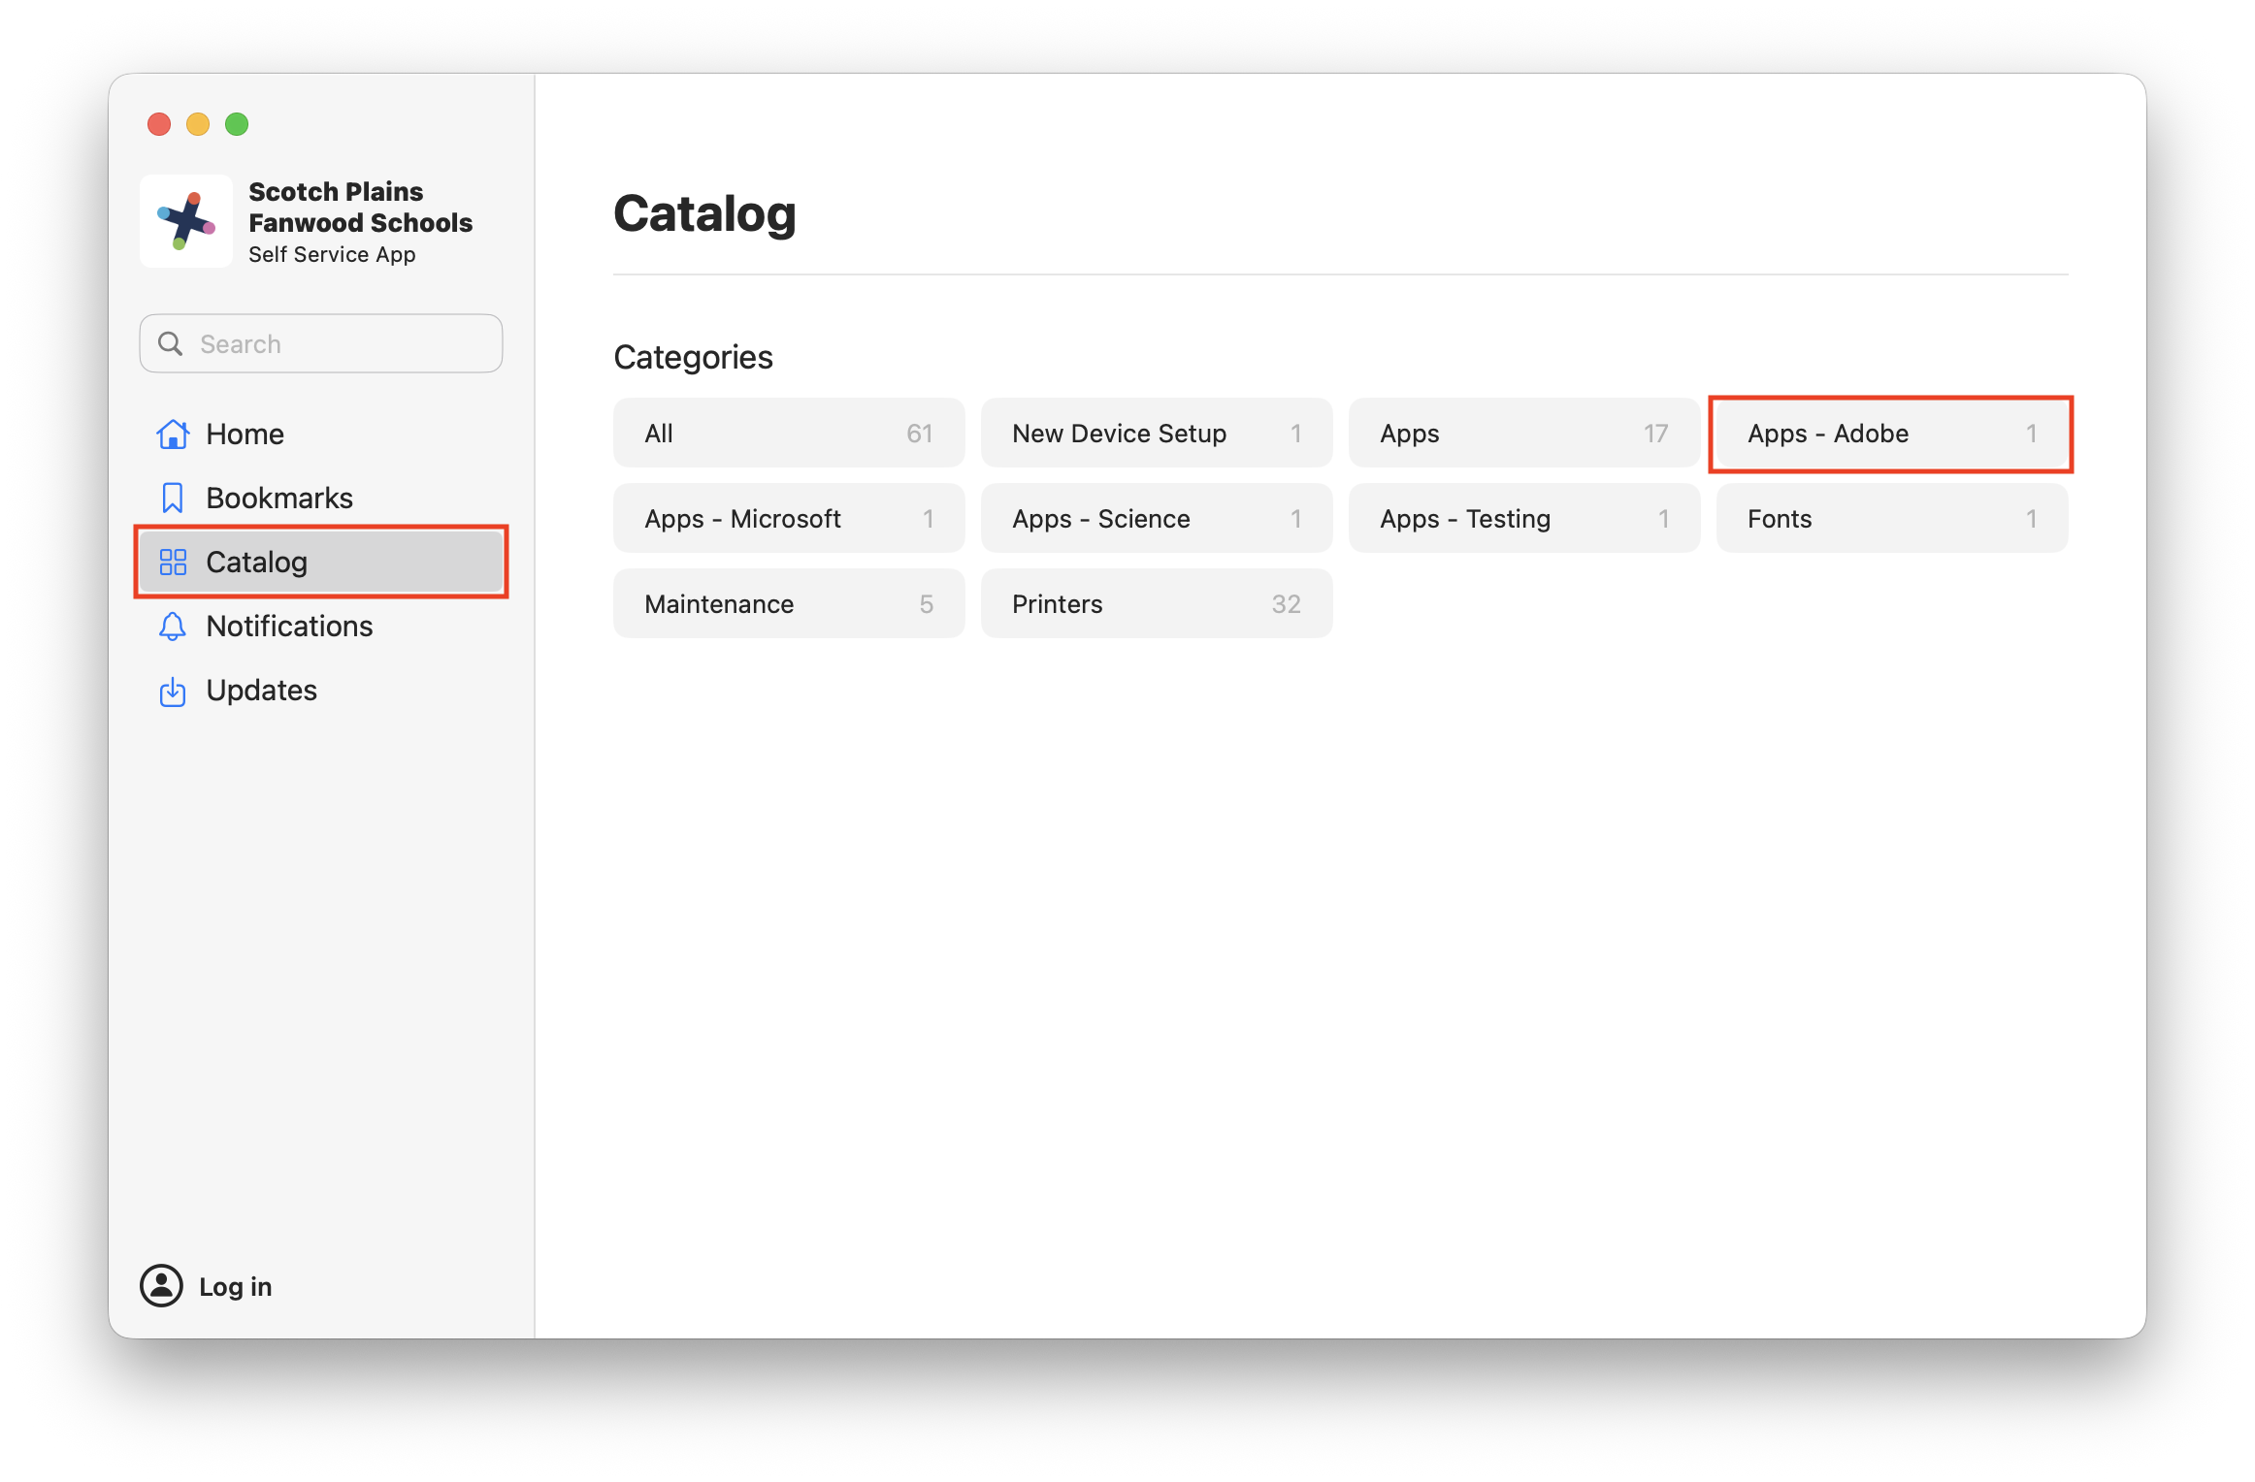Open New Device Setup category

[x=1156, y=434]
